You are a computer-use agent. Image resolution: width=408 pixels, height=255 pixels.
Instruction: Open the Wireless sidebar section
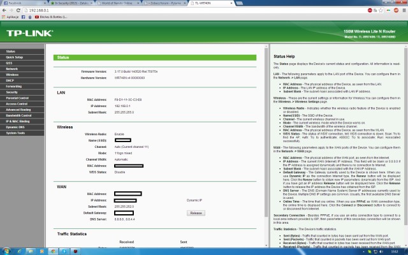pos(22,75)
